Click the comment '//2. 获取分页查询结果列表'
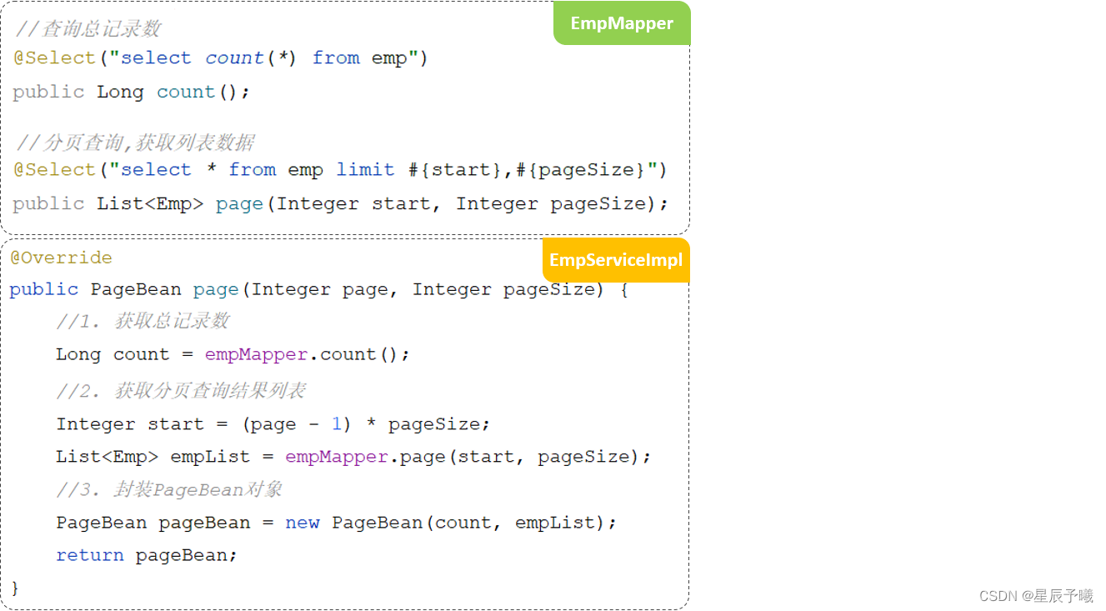Screen dimensions: 1106x611 [181, 391]
